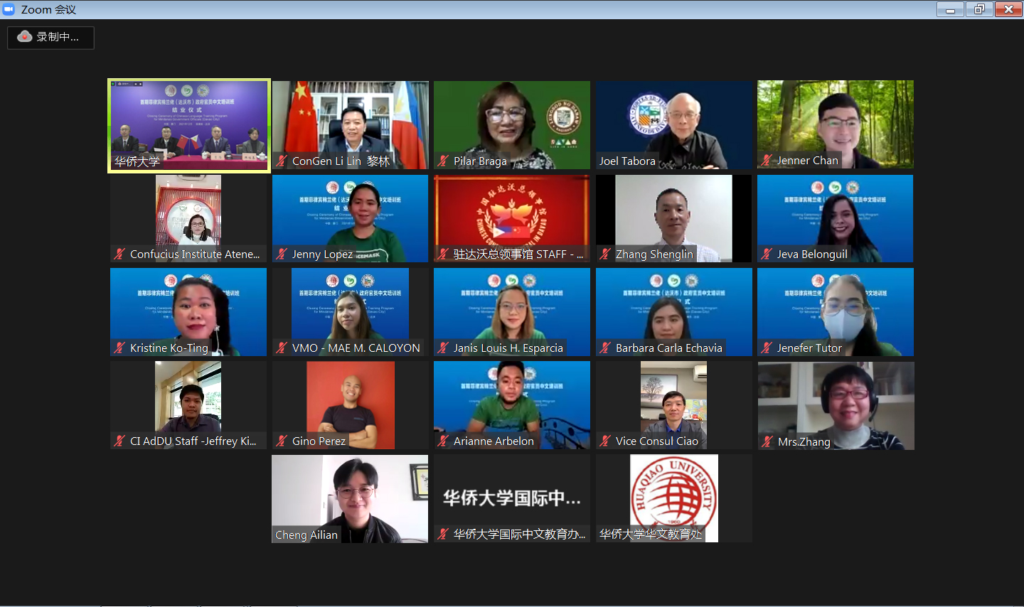
Task: Select the 华侨大学 active speaker video
Action: (188, 124)
